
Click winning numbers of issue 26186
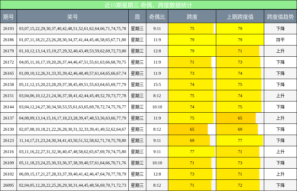[x=72, y=40]
